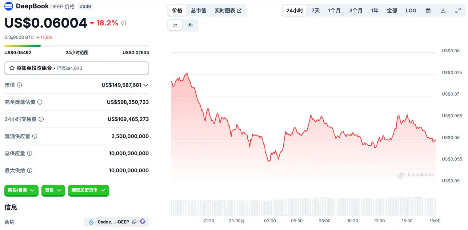
Task: Copy the DEEP contract address
Action: 135,222
